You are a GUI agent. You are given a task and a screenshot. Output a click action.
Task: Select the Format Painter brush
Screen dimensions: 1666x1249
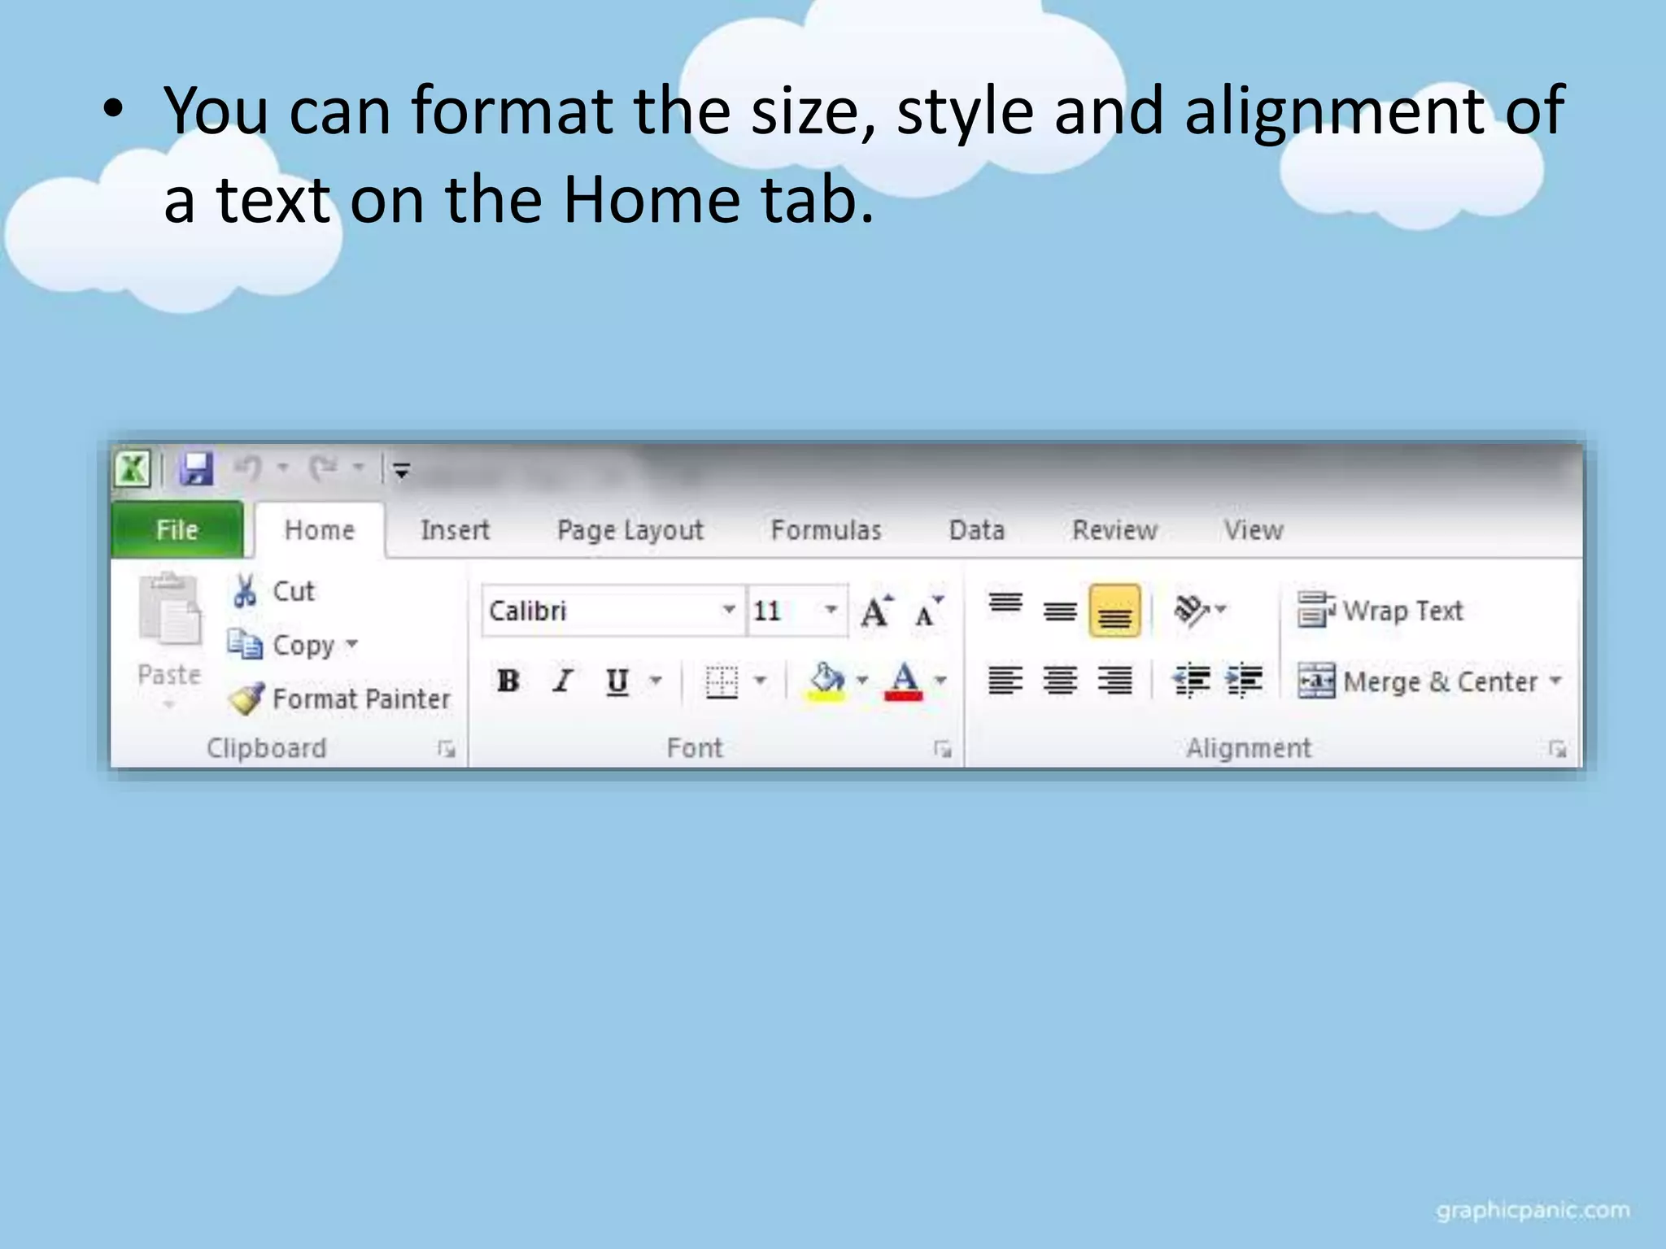pyautogui.click(x=246, y=698)
